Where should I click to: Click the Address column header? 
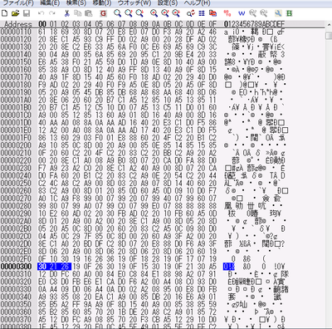tap(18, 24)
